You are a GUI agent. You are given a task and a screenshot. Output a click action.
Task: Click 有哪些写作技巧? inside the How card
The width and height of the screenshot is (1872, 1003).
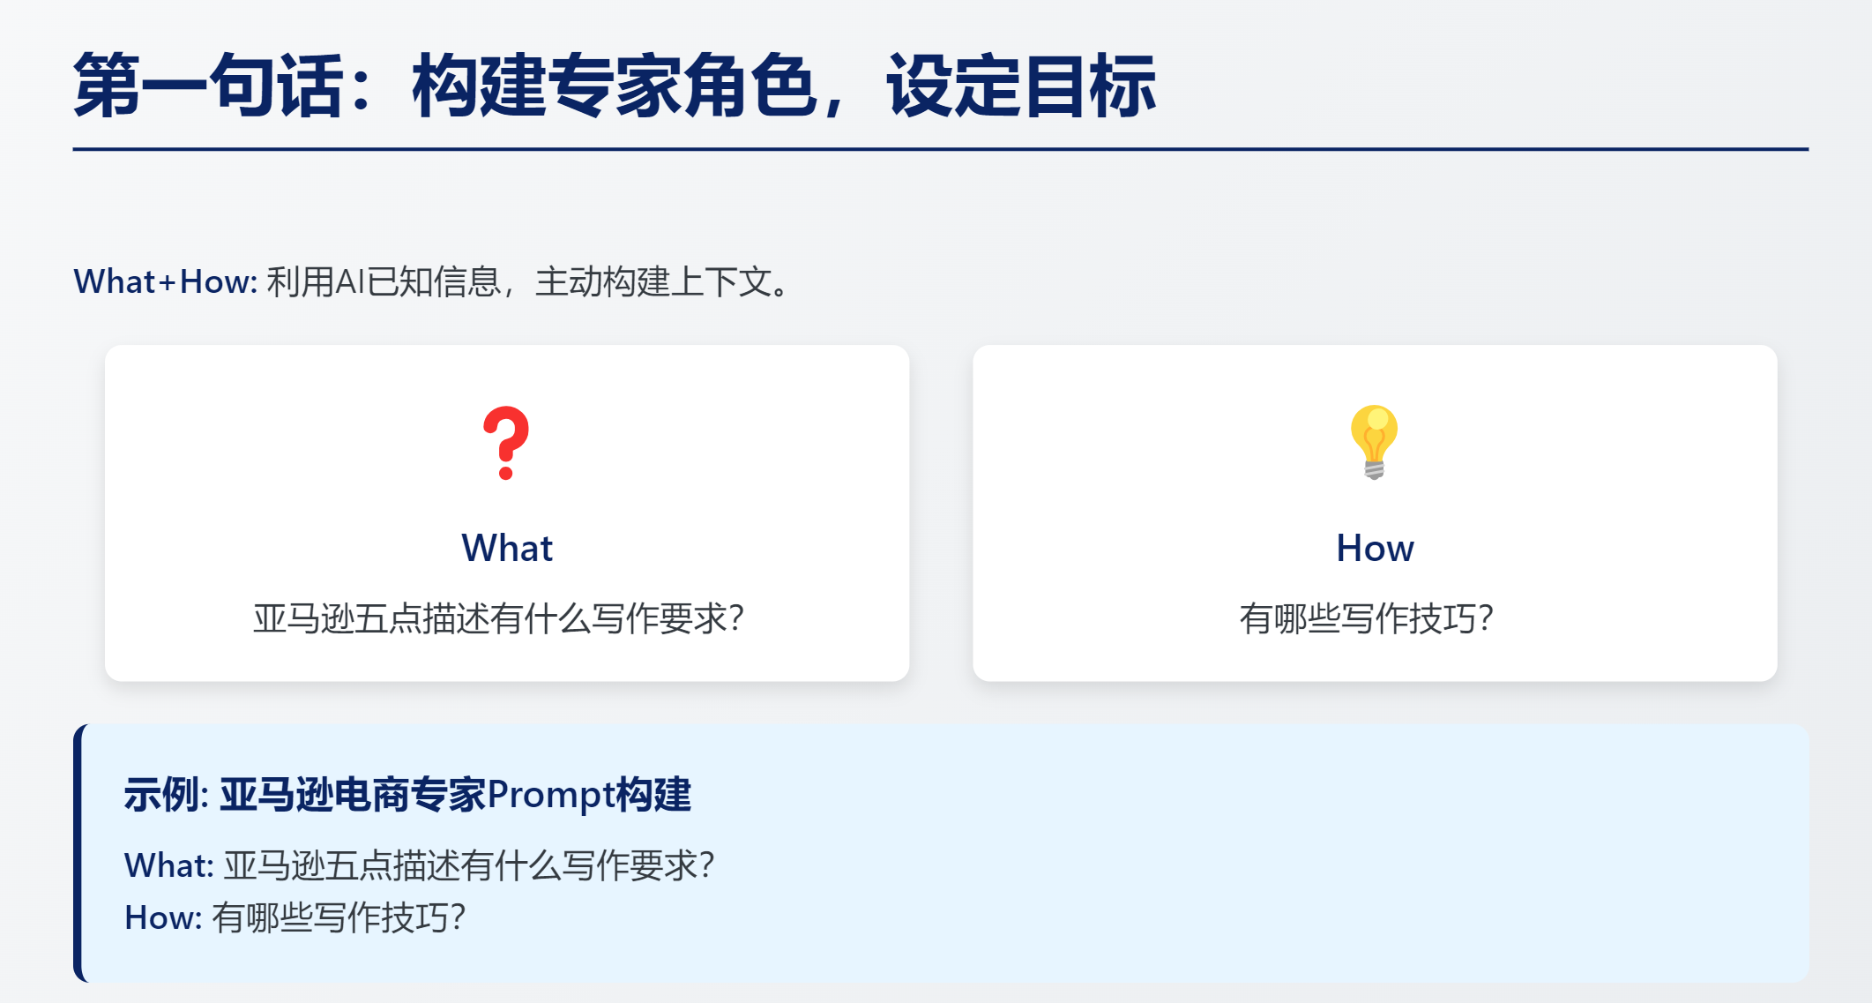point(1366,618)
